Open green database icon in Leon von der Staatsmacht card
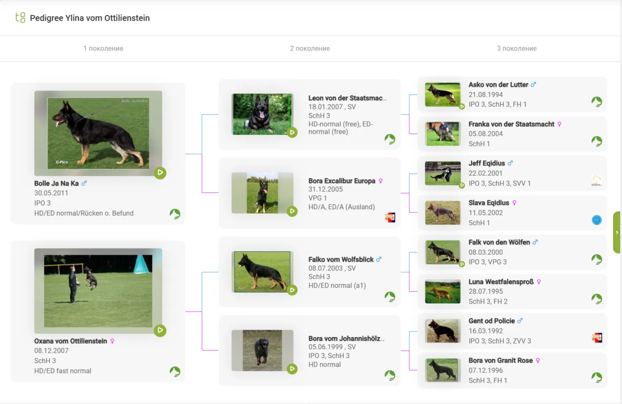This screenshot has height=404, width=622. point(390,139)
